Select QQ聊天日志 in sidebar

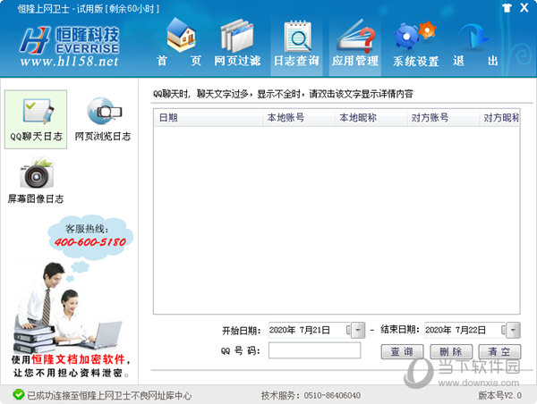(36, 120)
